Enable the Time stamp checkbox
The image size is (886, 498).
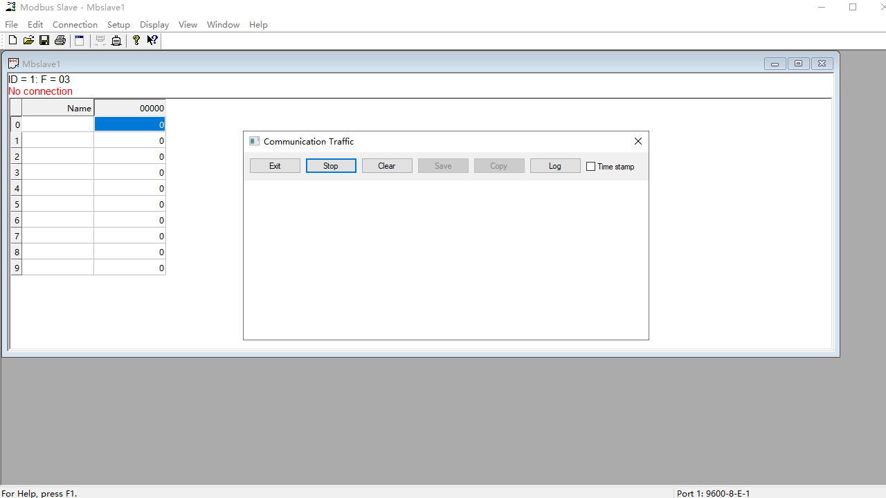point(590,166)
